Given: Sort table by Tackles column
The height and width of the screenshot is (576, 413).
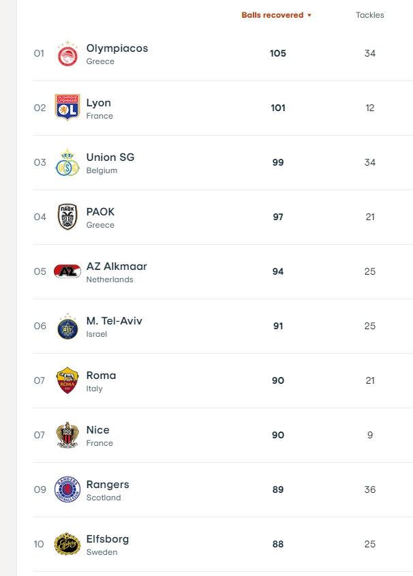Looking at the screenshot, I should (369, 15).
